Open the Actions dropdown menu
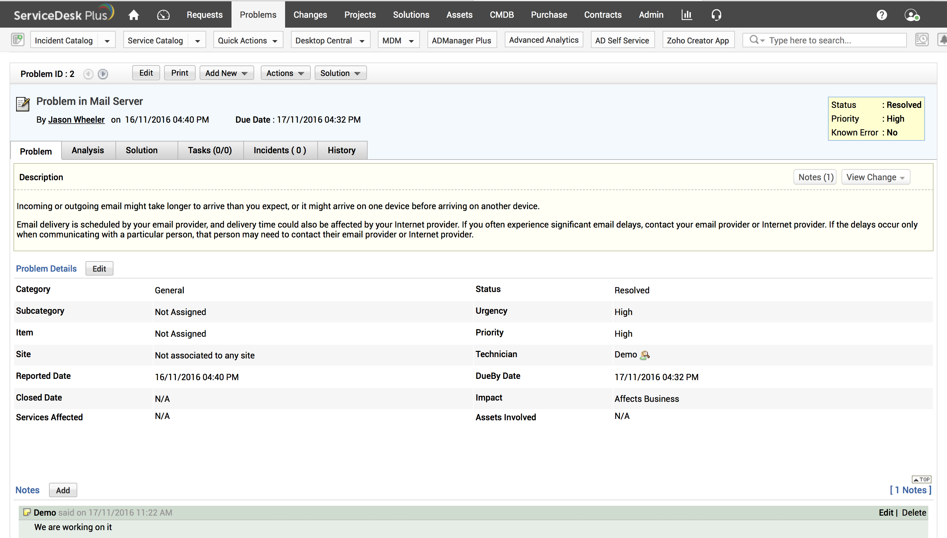The width and height of the screenshot is (947, 538). tap(285, 73)
